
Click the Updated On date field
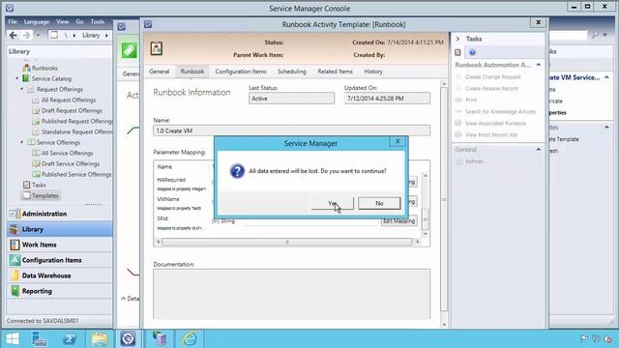[387, 99]
